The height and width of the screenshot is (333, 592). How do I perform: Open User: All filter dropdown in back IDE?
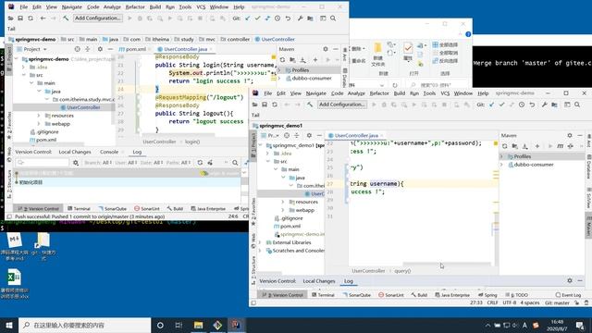point(126,163)
